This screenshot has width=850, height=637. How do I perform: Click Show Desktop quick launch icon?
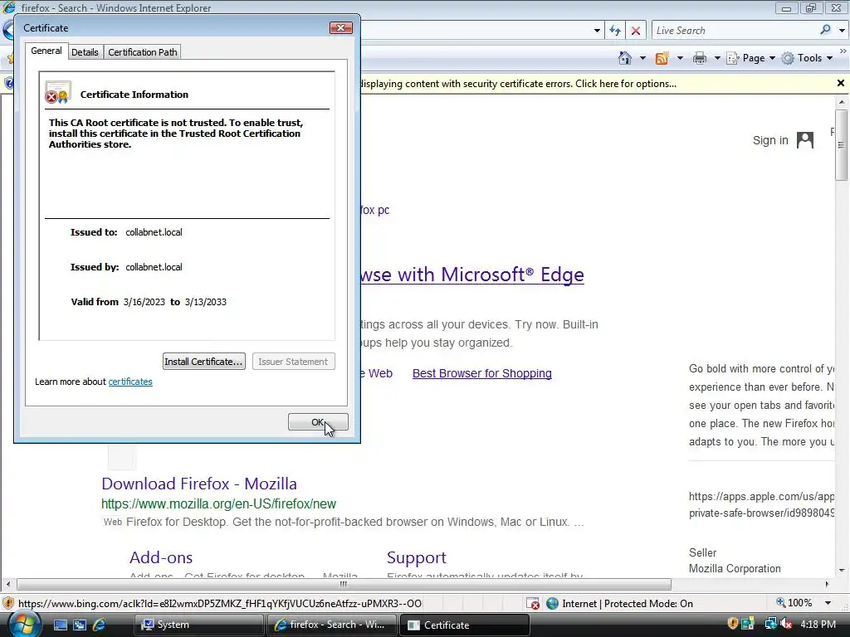point(60,625)
